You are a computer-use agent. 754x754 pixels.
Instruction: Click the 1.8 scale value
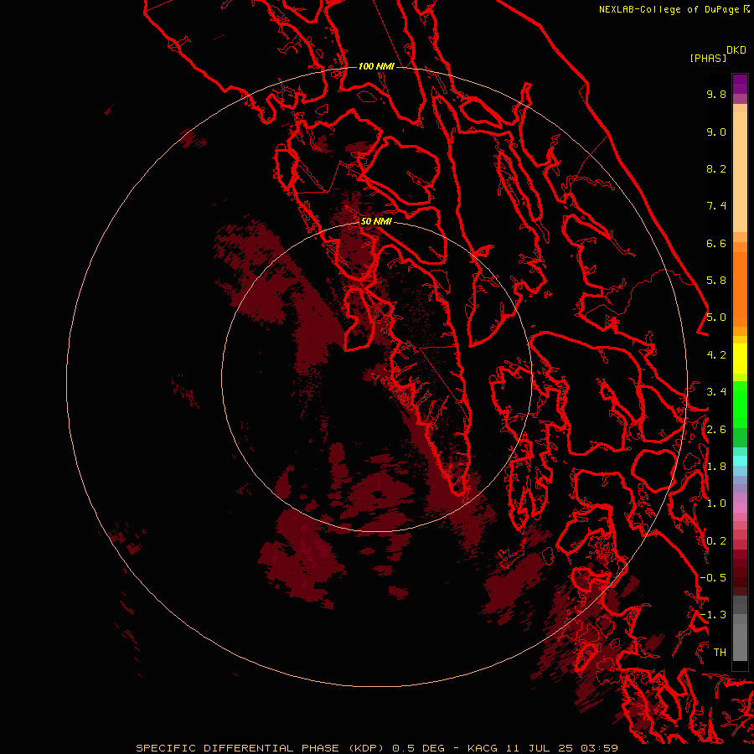coord(716,467)
